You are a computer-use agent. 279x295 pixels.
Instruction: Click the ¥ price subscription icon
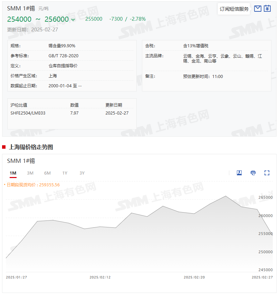(x=267, y=8)
